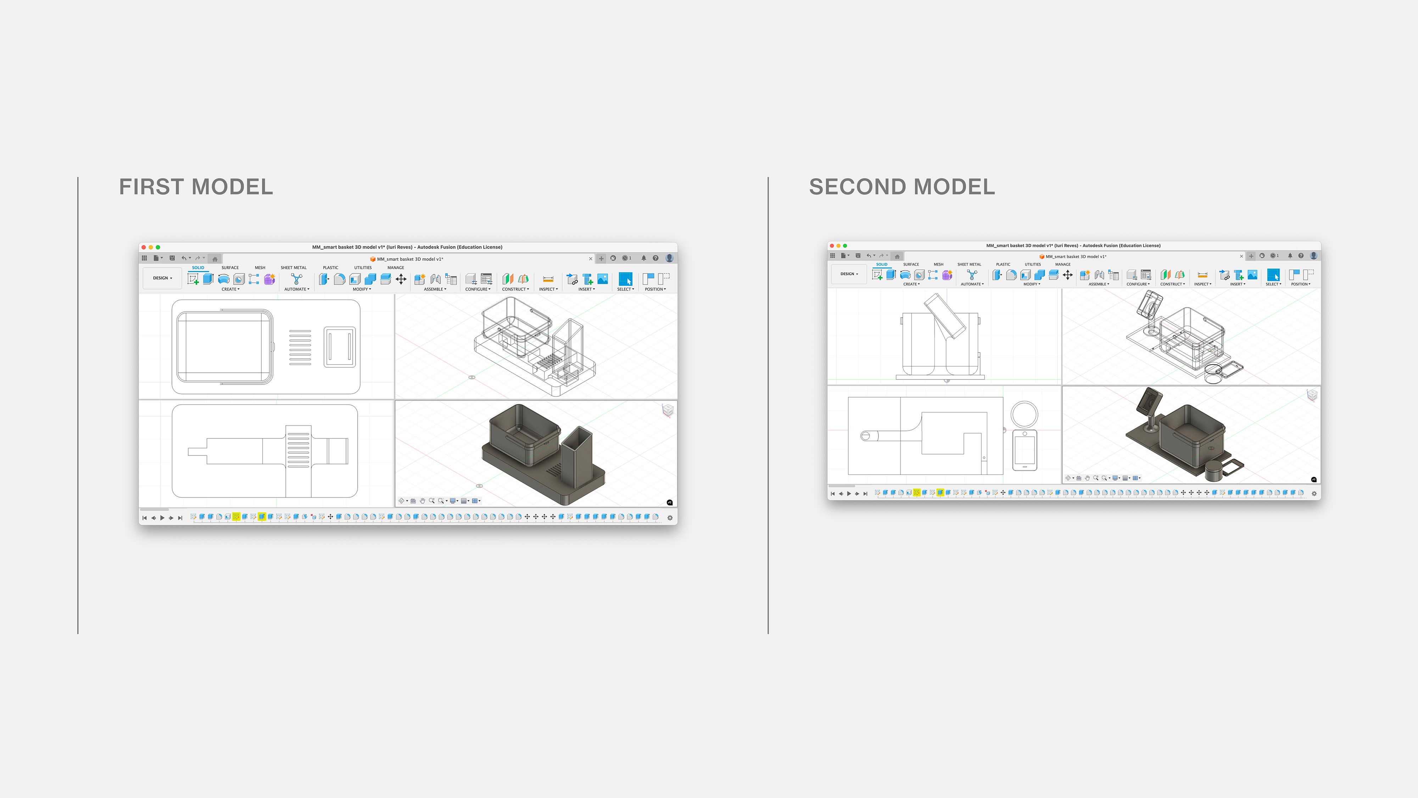
Task: Click Help question mark in First Model window
Action: click(x=655, y=258)
